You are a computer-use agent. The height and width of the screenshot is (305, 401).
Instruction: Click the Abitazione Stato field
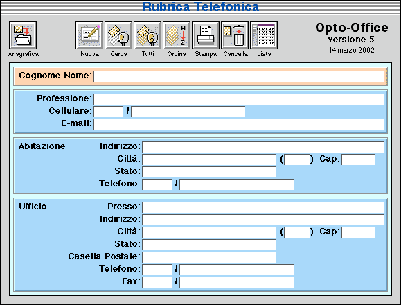click(209, 172)
